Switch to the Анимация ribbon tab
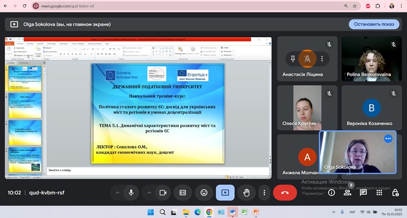Screen dimensions: 407x218 tap(64, 44)
